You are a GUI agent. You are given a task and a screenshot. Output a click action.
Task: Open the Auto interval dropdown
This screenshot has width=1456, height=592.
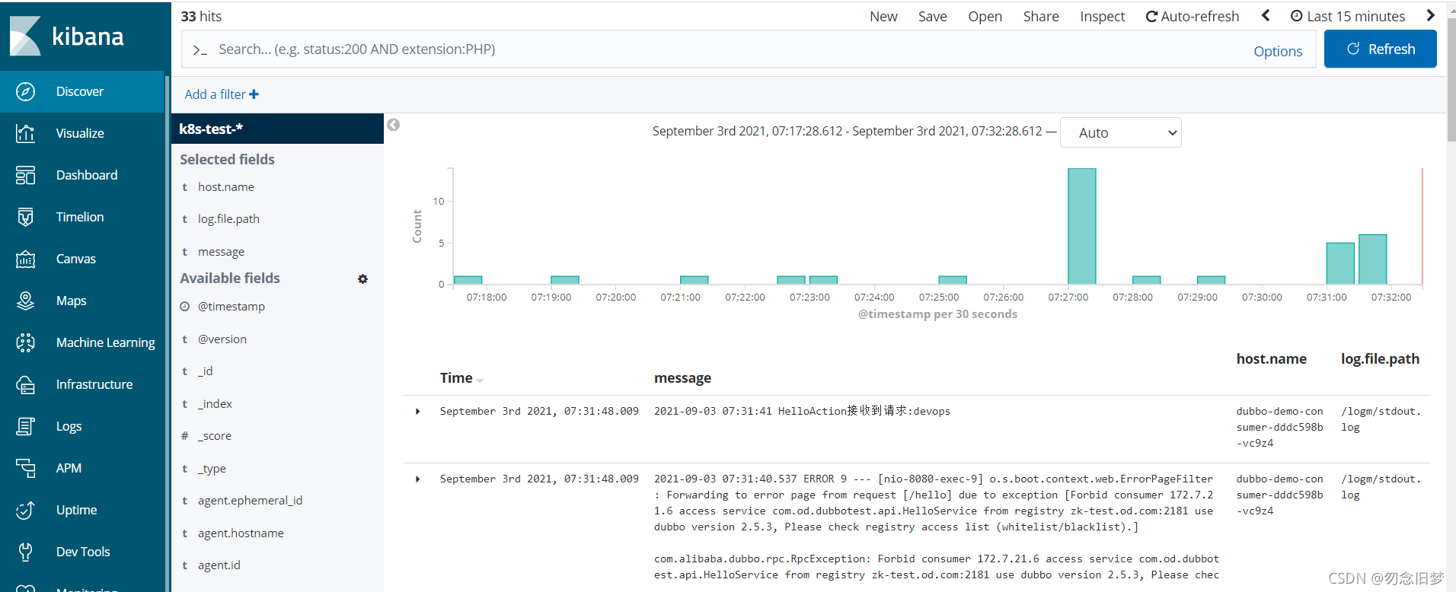pos(1120,132)
